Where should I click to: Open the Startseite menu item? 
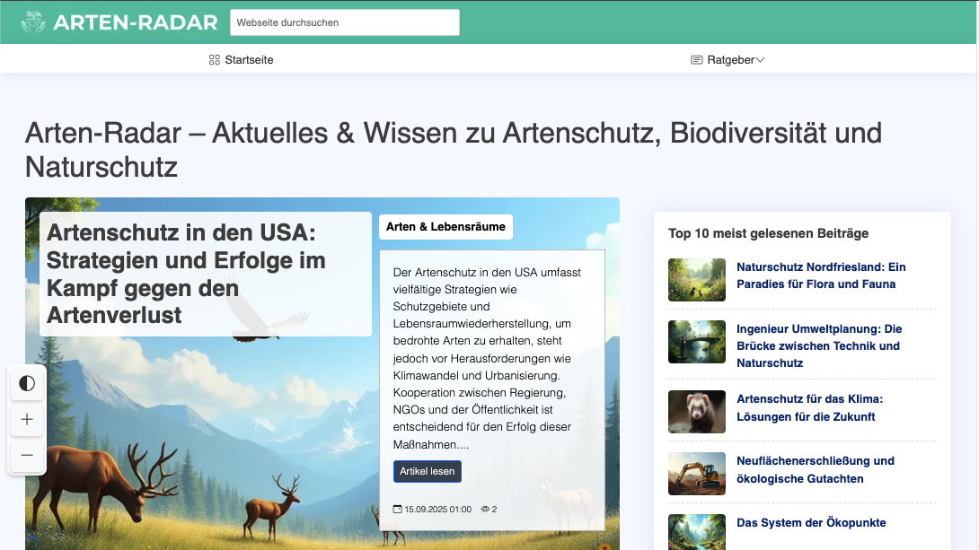(249, 60)
